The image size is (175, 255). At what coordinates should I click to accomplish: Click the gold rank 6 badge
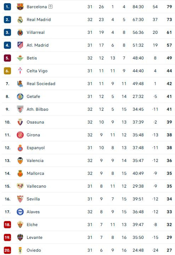tap(7, 71)
